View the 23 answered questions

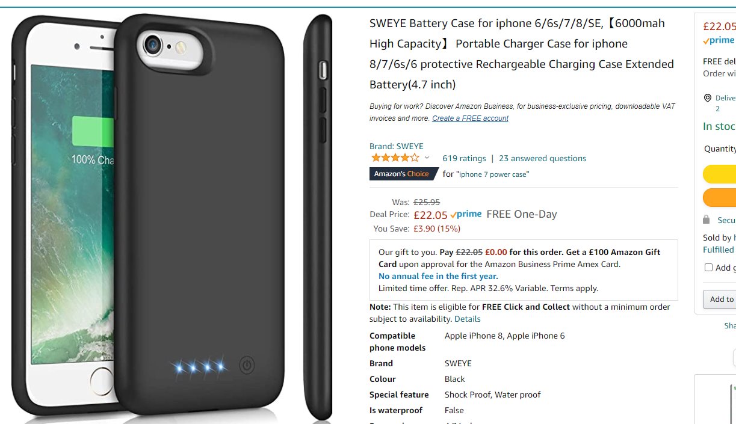542,158
